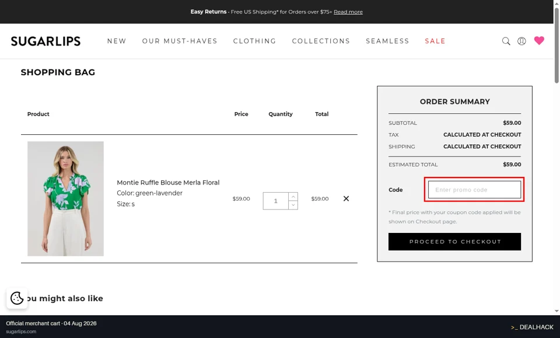This screenshot has width=560, height=338.
Task: Click Official merchant cart date text
Action: (x=51, y=323)
